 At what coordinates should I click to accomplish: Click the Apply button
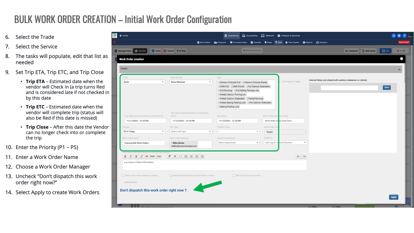point(394,197)
